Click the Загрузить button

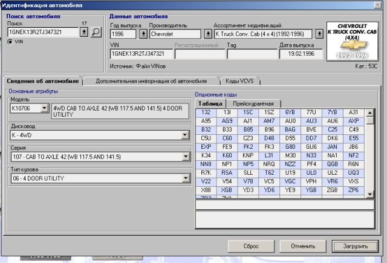355,246
